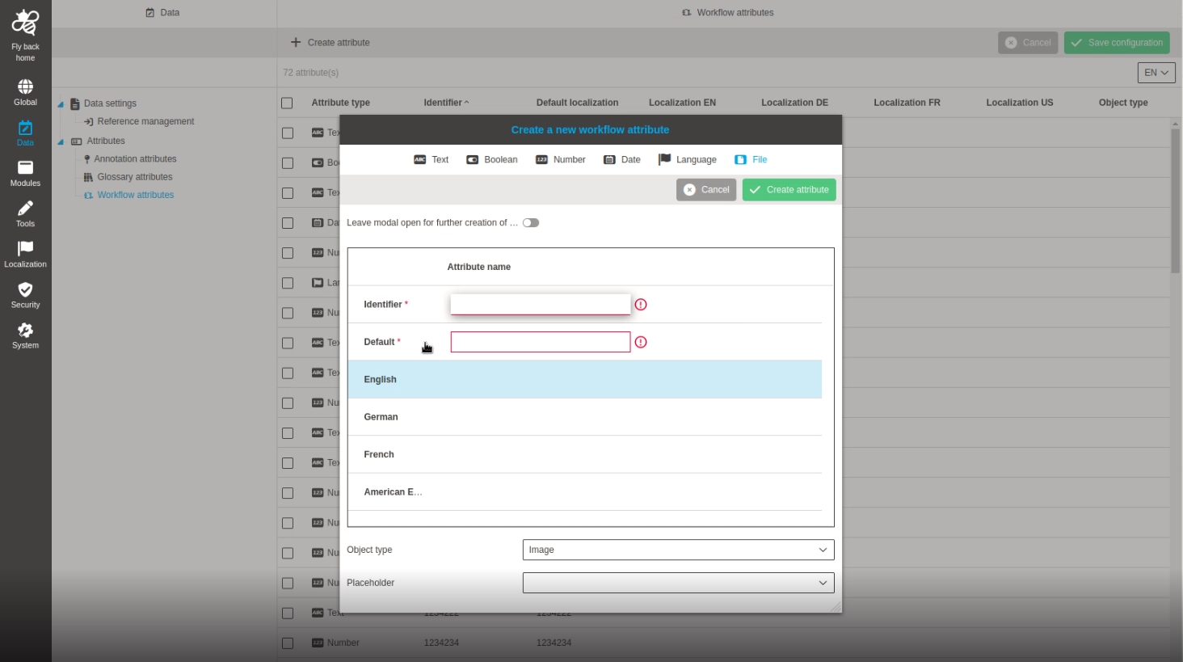Select the French localization row
This screenshot has width=1183, height=662.
pos(585,454)
